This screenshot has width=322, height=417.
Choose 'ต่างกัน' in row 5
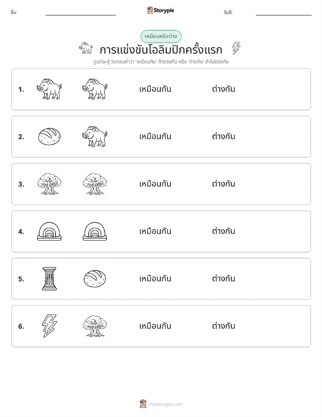click(223, 278)
